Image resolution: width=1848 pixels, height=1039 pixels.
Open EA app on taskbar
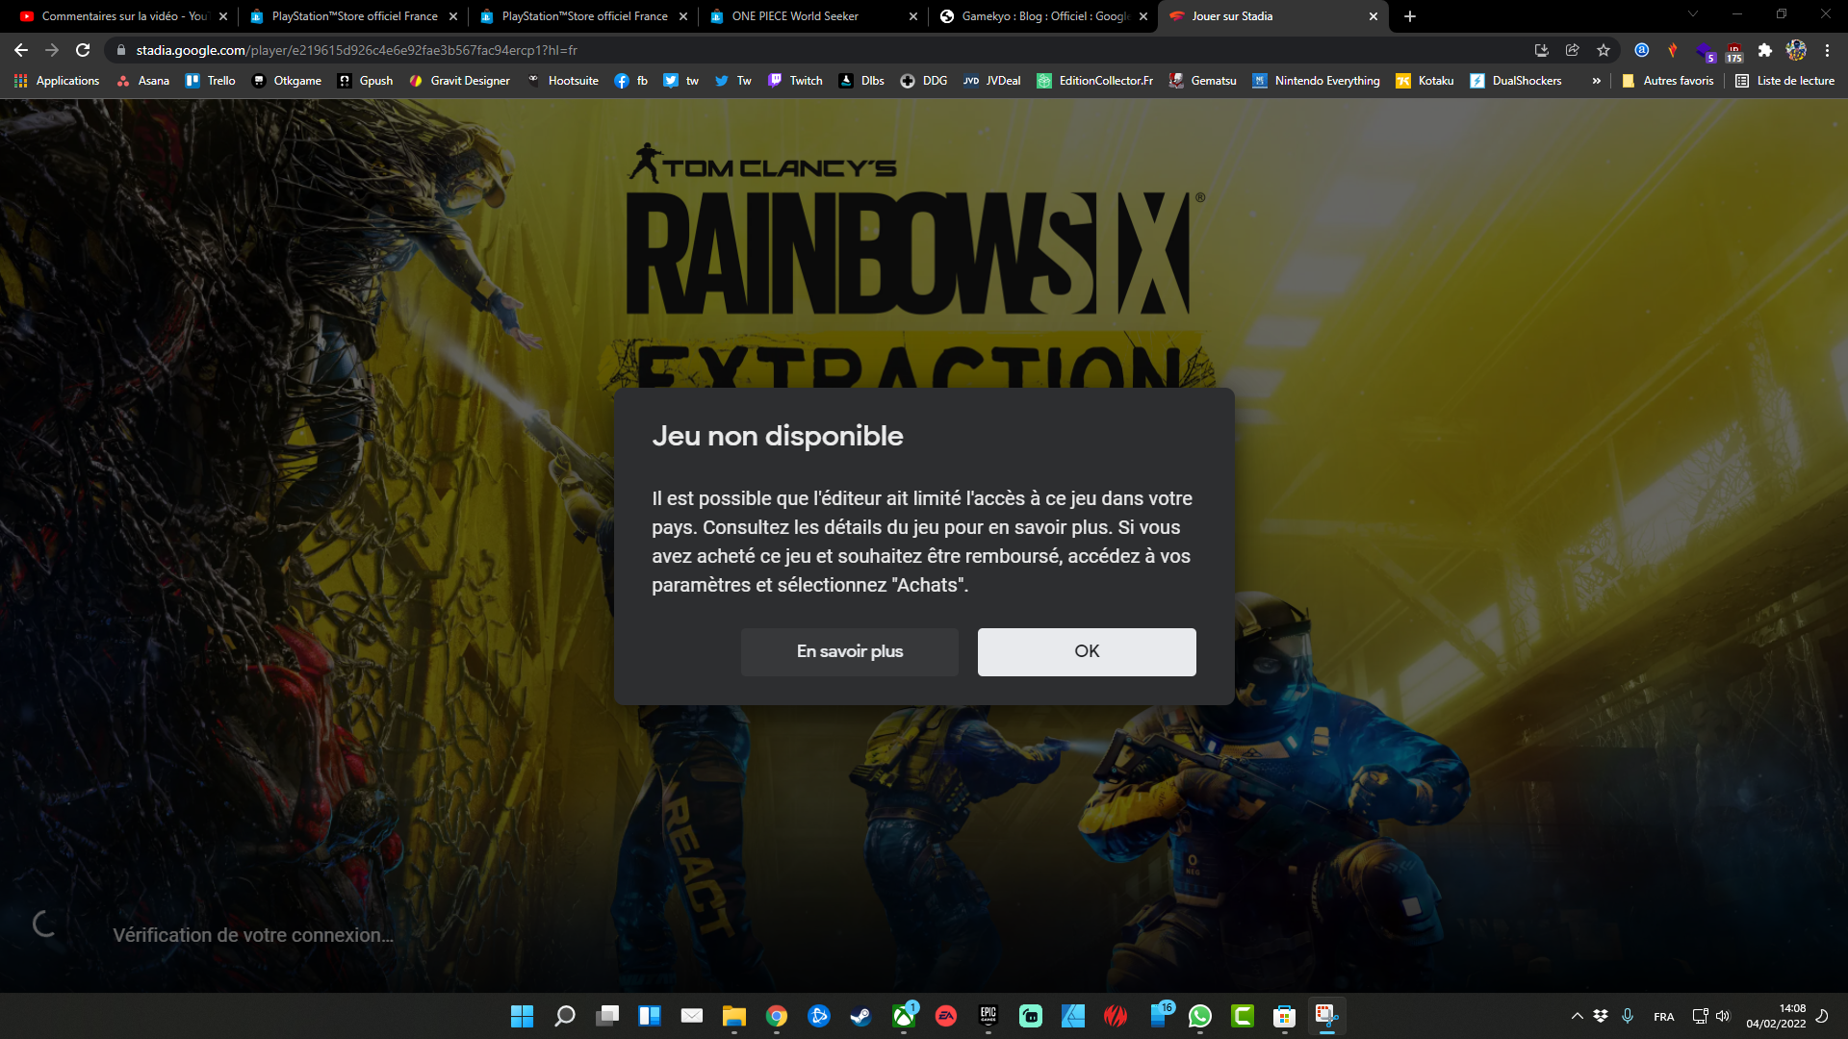click(946, 1016)
